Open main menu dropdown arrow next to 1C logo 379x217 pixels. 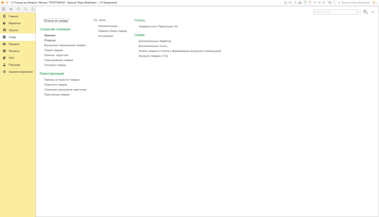point(7,3)
